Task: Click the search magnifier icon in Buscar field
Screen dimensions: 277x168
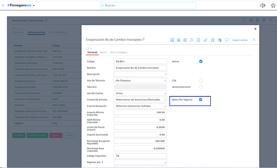Action: [x=102, y=6]
